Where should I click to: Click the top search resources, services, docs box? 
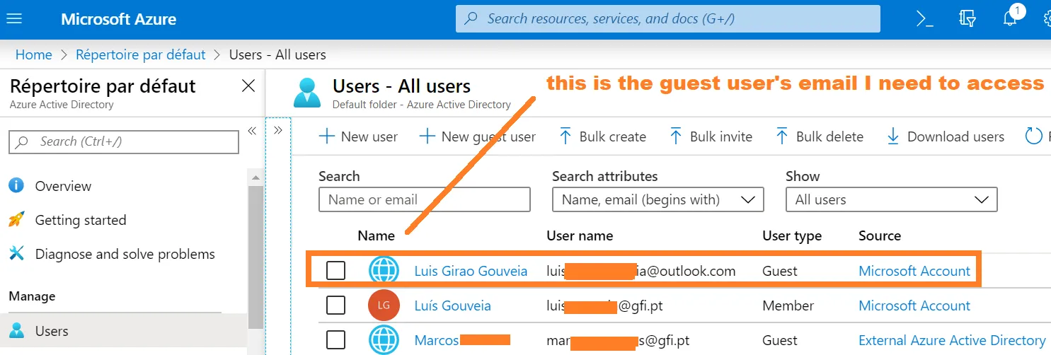coord(668,19)
